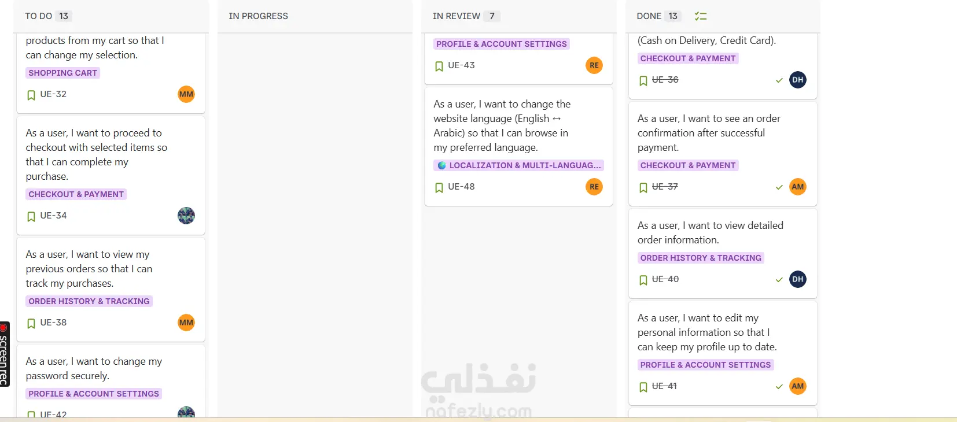Click the story bookmark icon on UE-32
This screenshot has height=422, width=957.
click(x=31, y=95)
